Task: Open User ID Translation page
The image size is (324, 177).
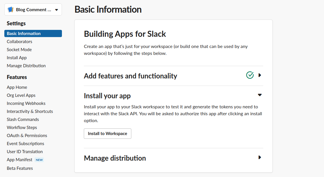Action: pos(25,151)
